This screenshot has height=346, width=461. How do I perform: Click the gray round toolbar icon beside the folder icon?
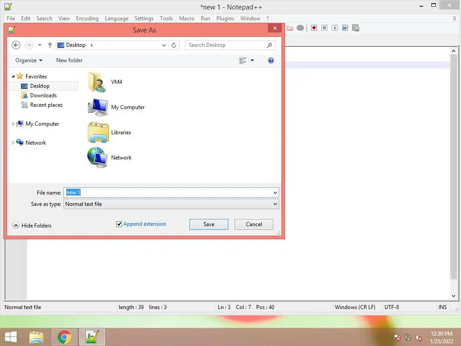300,28
